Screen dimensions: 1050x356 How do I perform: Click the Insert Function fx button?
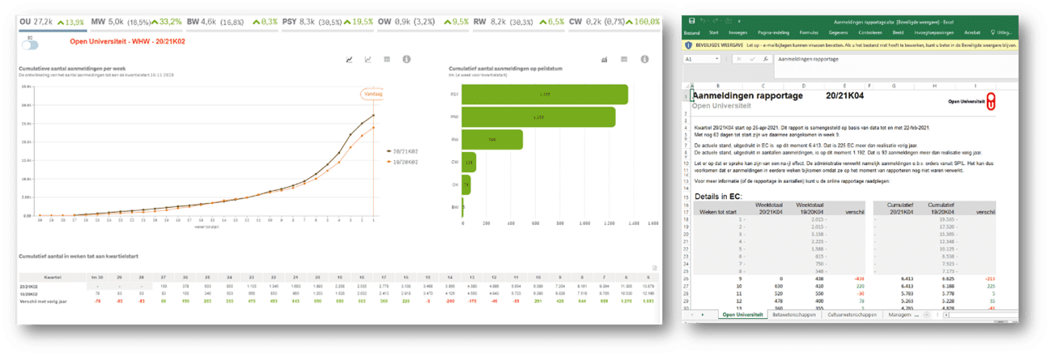click(x=767, y=59)
